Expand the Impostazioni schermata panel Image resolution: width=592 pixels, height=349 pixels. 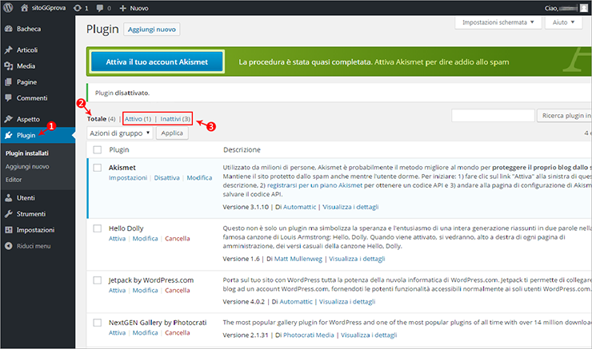tap(498, 22)
